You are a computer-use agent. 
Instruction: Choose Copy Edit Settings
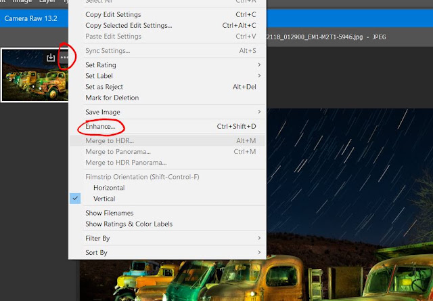167,14
